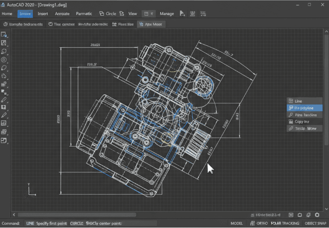Click the Numplte tindranortils button
This screenshot has width=329, height=228.
(x=23, y=24)
